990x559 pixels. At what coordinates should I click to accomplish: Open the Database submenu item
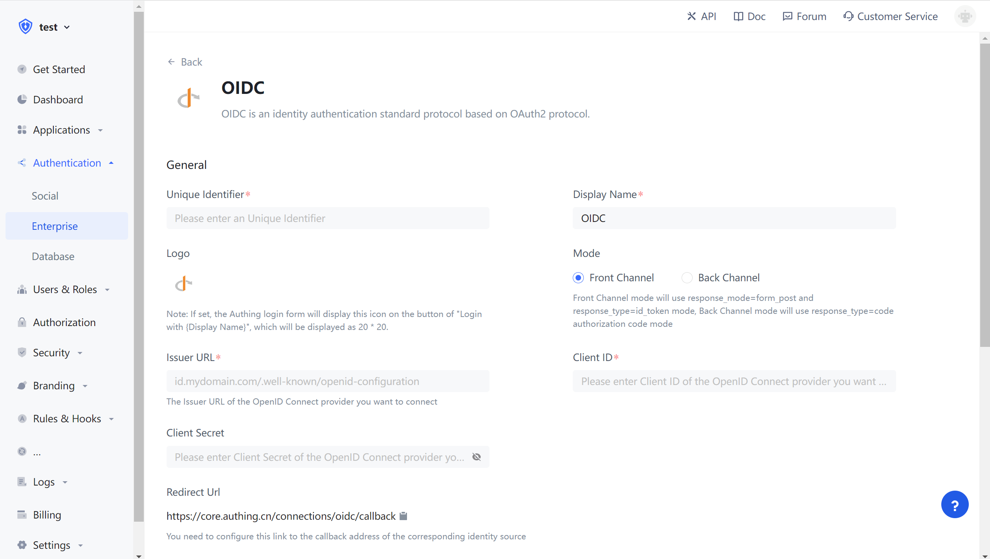[53, 256]
